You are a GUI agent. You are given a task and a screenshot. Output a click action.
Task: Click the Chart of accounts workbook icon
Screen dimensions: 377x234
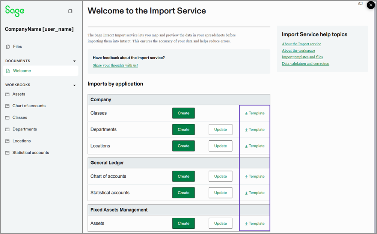point(7,106)
